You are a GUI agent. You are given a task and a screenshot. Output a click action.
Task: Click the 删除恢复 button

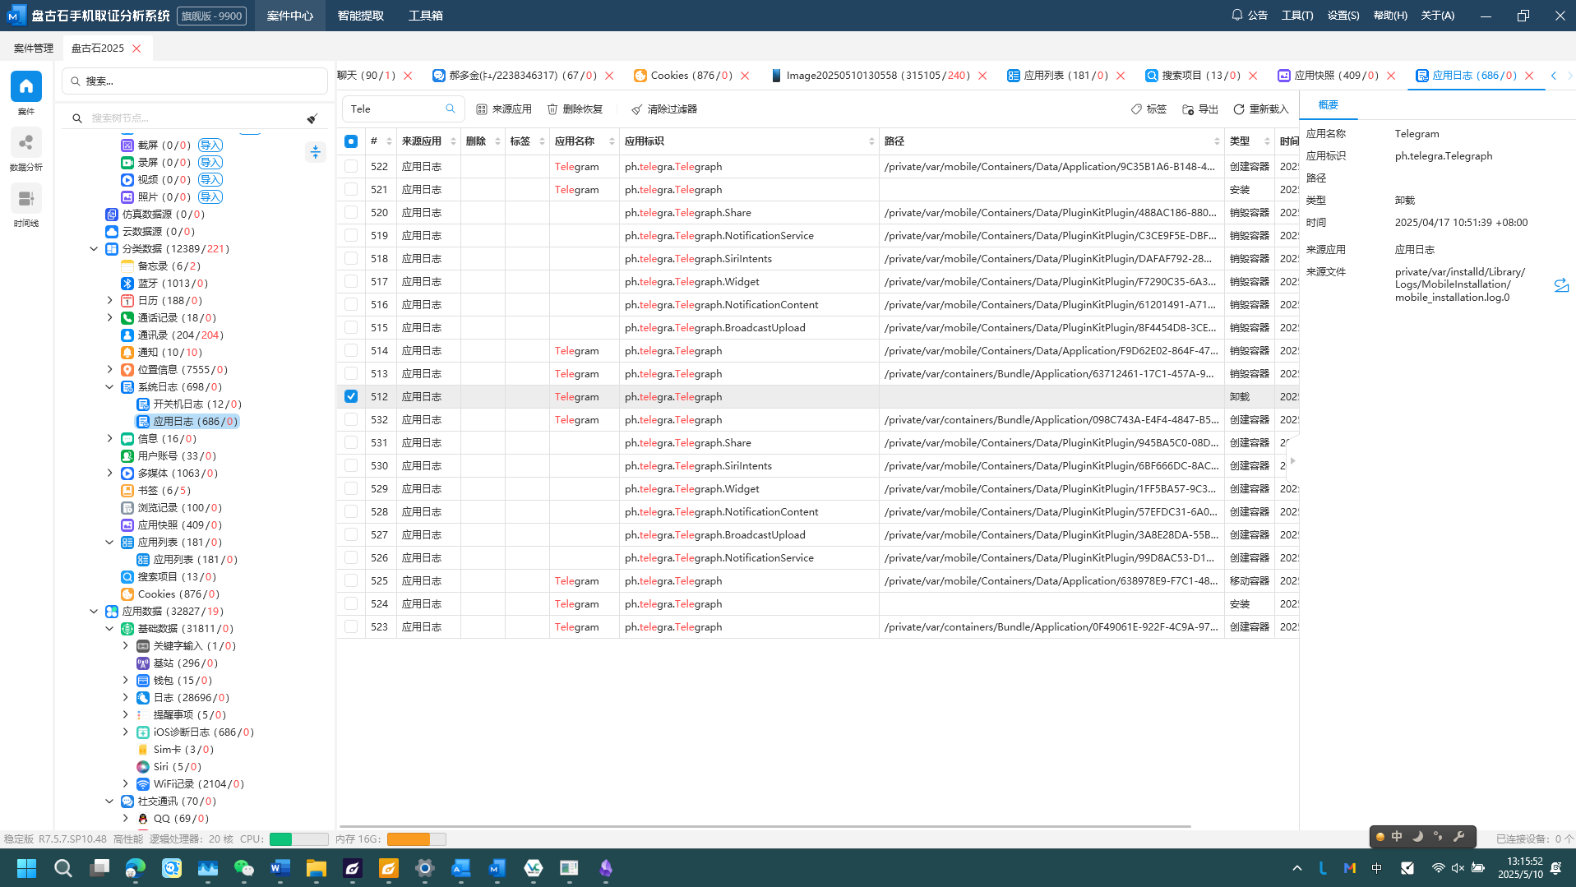coord(575,109)
